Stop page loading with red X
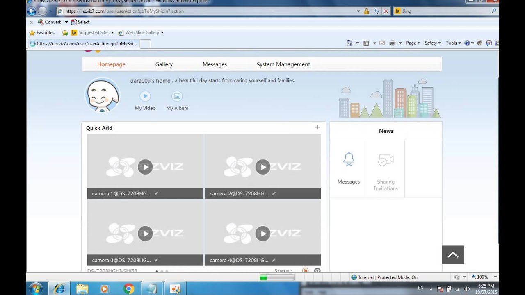Screen dimensions: 525x295 [386, 11]
